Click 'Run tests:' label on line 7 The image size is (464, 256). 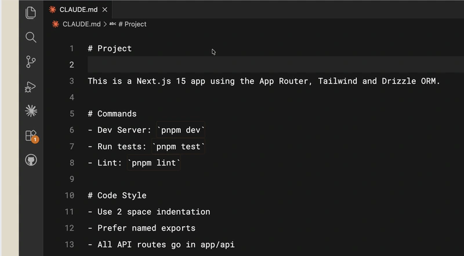(122, 146)
